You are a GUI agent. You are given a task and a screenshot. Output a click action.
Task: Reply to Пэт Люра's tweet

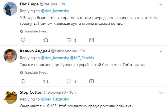[x=23, y=40]
